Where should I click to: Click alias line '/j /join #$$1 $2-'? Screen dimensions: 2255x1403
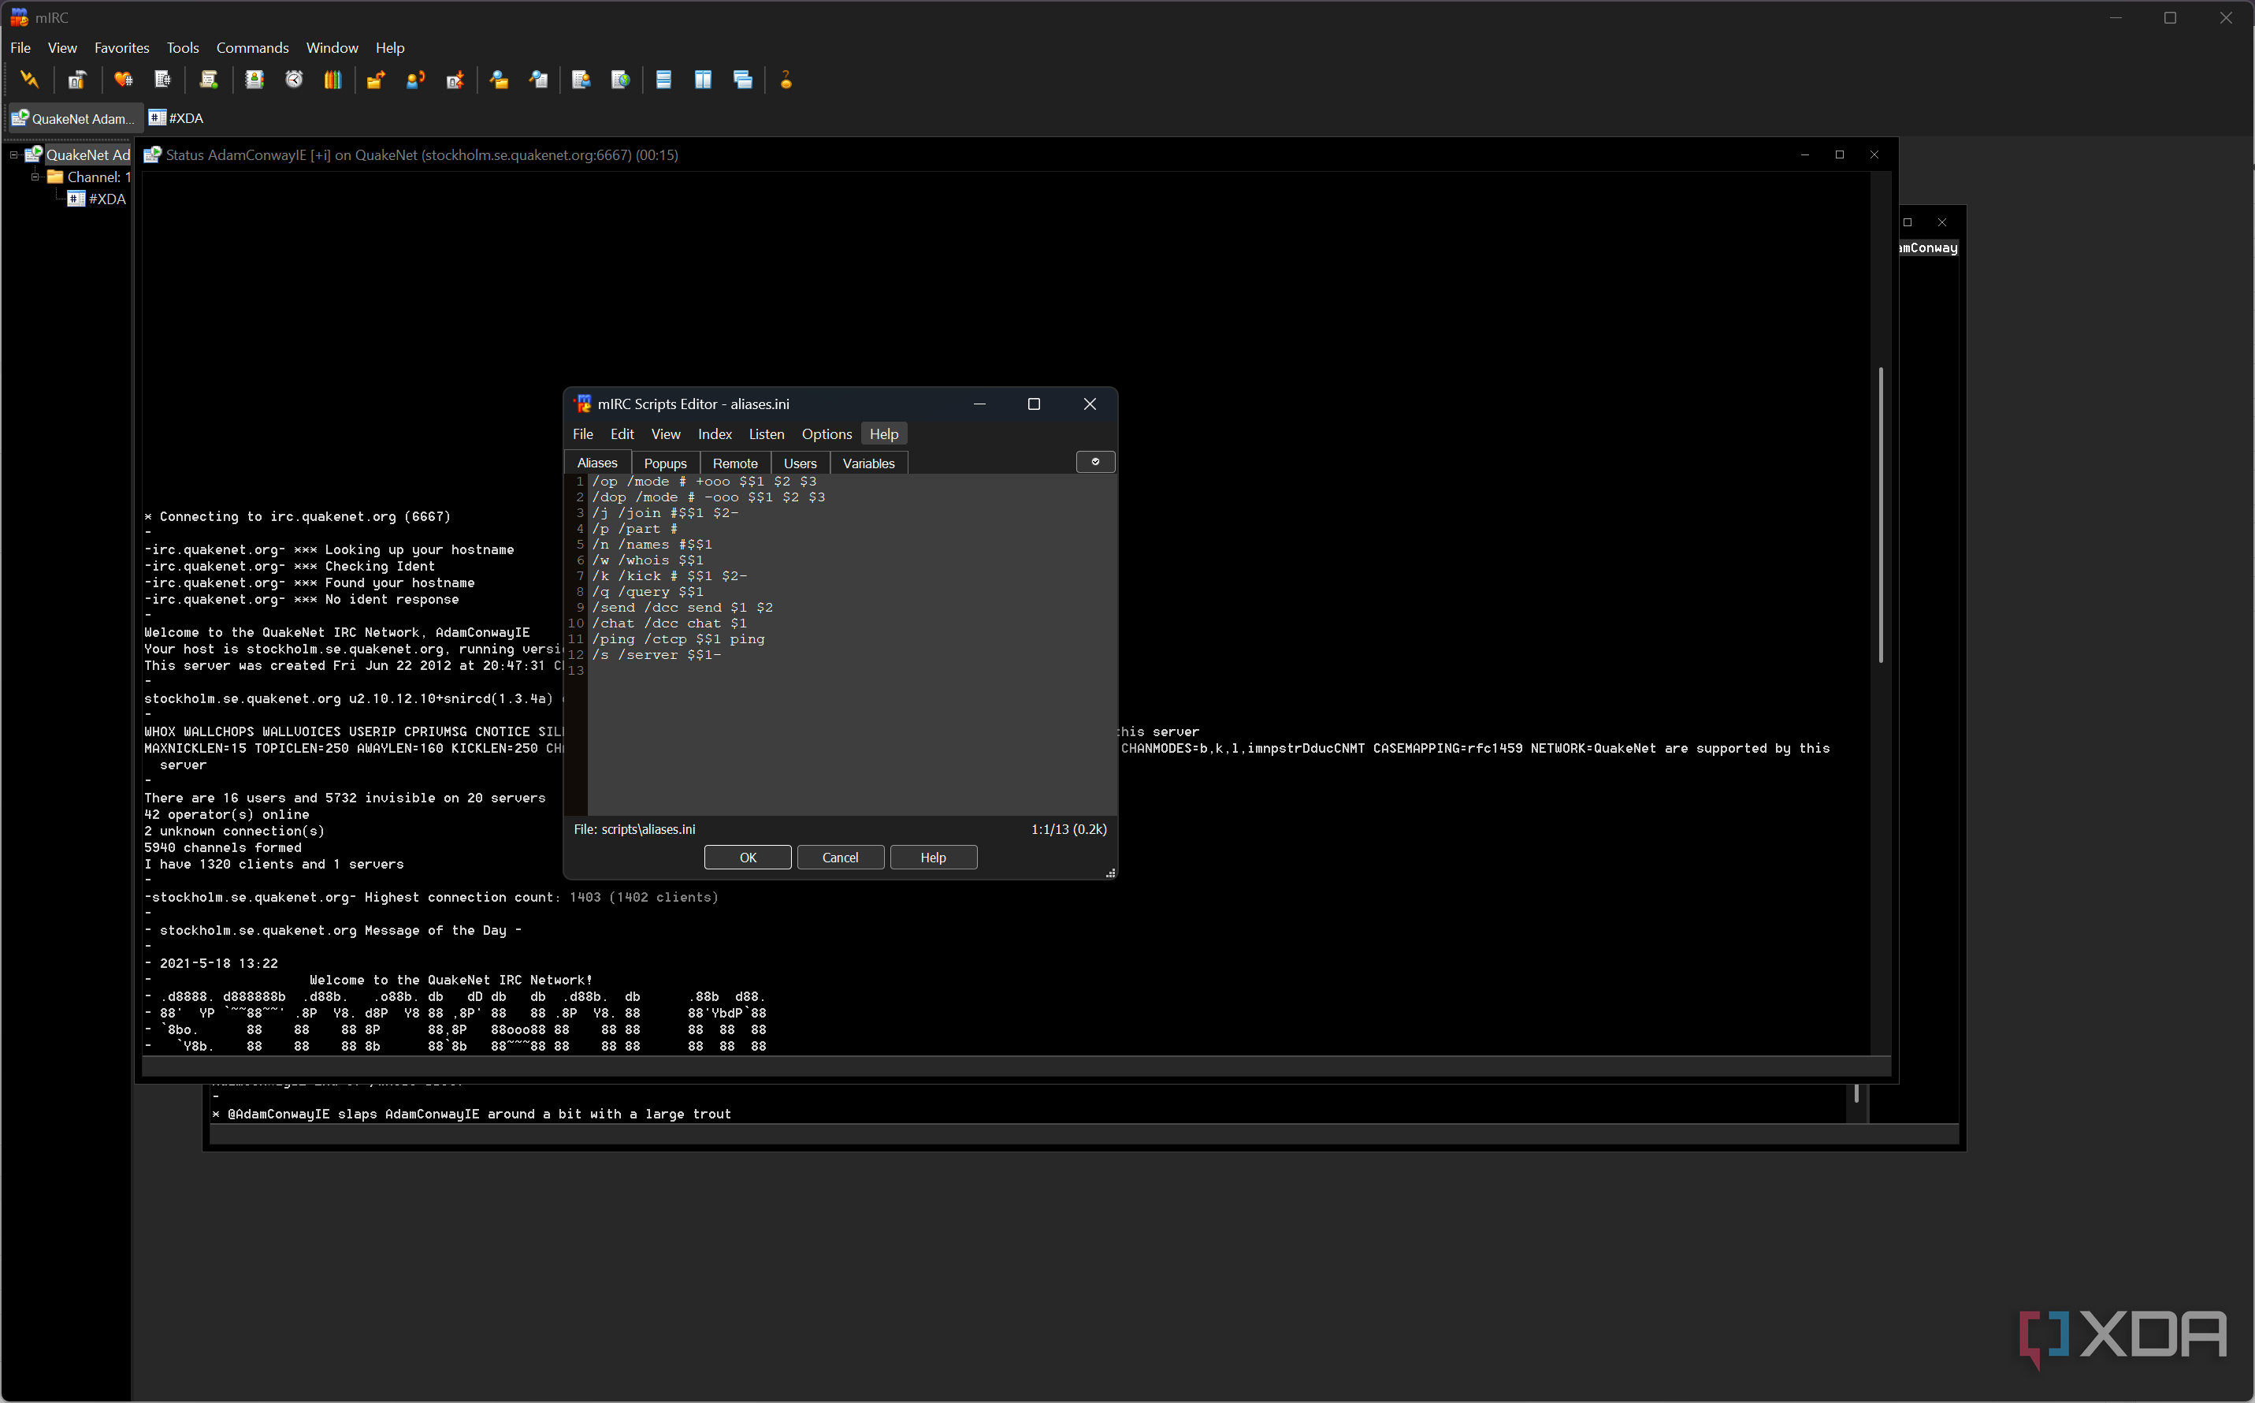665,512
